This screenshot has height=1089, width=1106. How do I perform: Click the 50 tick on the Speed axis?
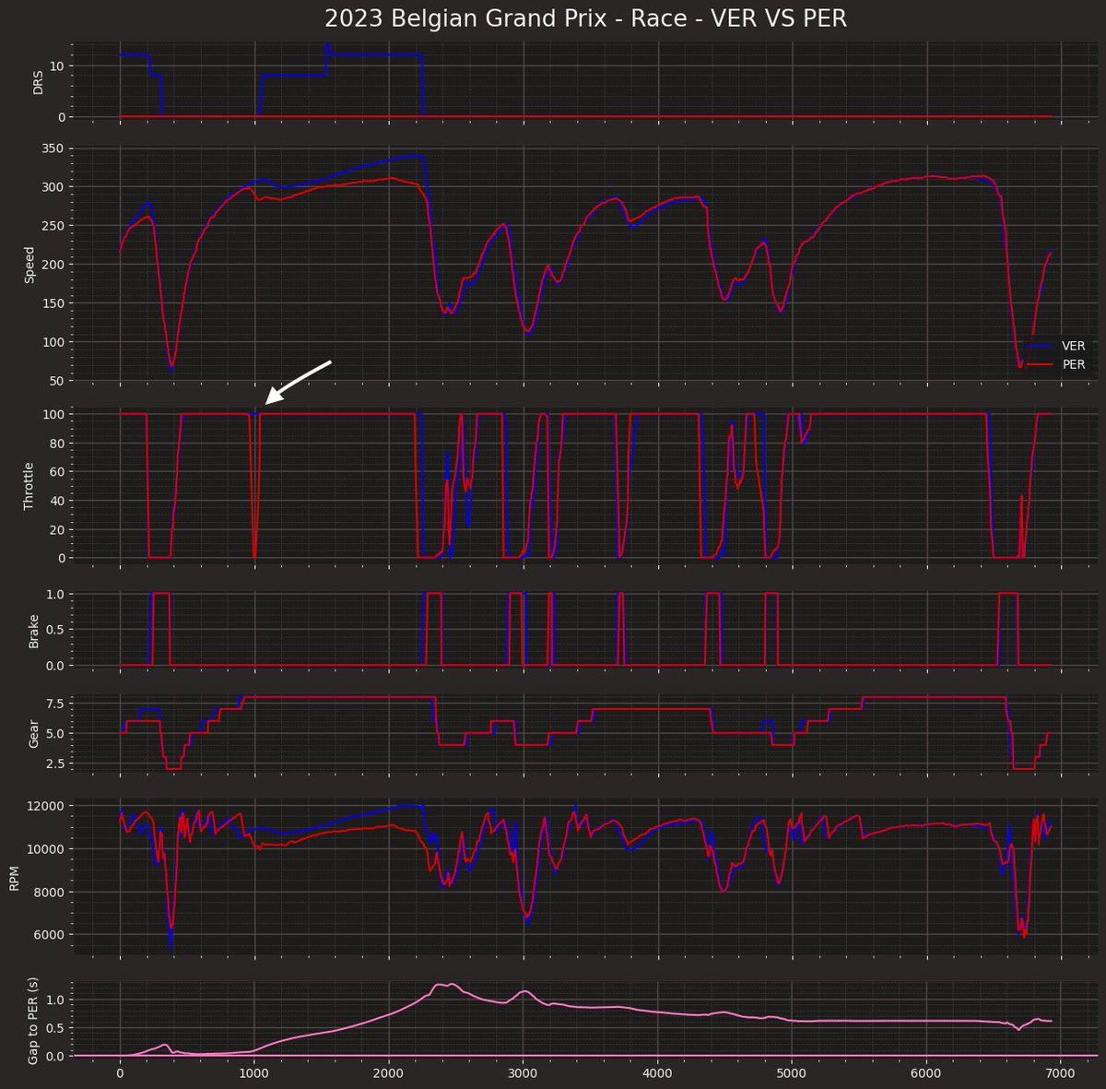click(x=55, y=381)
